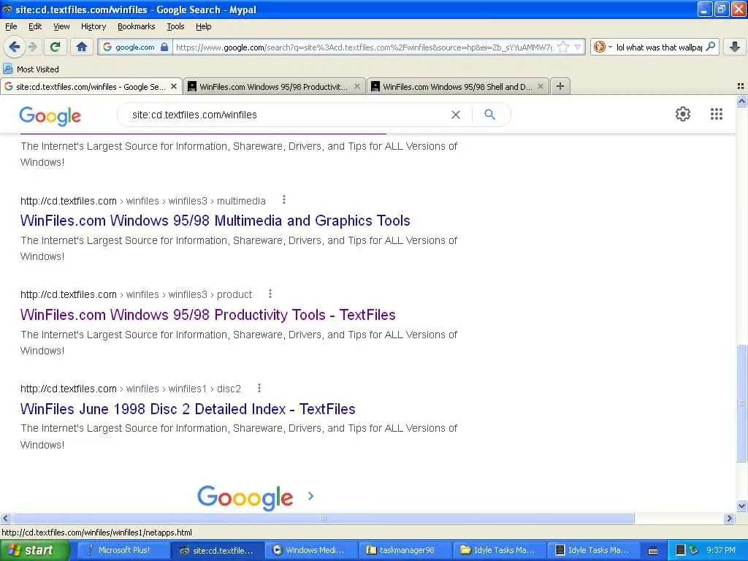List all tabs button at tab bar end

click(741, 86)
